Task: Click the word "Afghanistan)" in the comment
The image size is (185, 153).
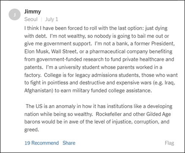Action: 39,91
